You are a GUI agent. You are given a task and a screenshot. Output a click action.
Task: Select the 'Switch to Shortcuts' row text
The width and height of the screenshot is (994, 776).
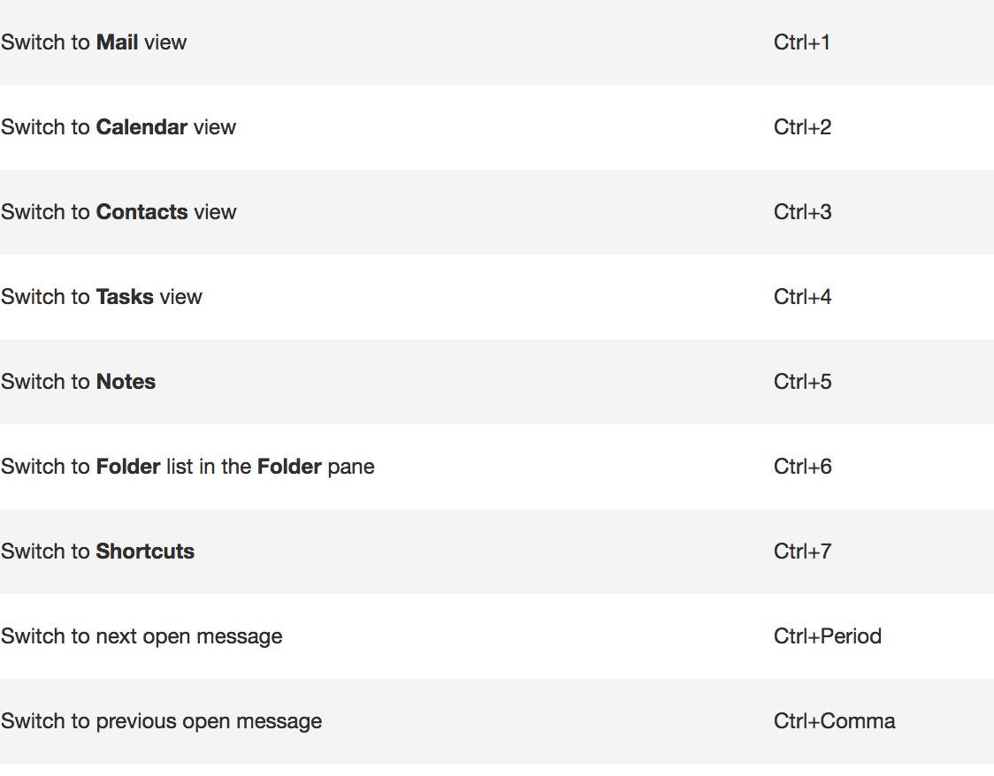pos(97,552)
